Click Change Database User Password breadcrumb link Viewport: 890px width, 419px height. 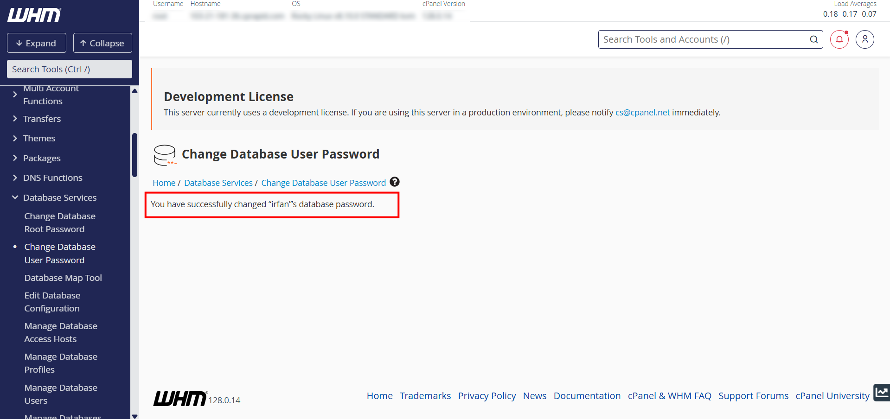pyautogui.click(x=324, y=183)
